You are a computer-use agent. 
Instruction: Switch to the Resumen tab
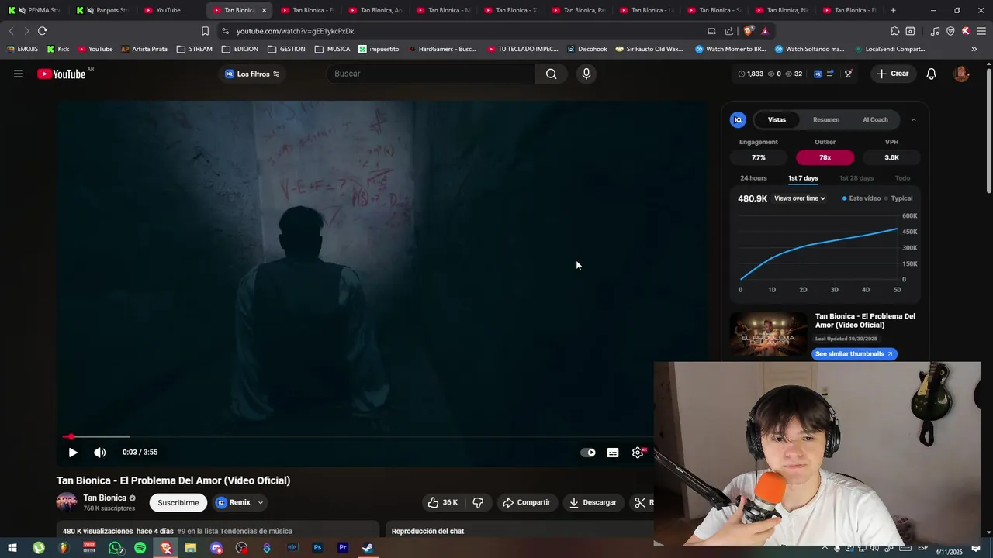coord(826,119)
